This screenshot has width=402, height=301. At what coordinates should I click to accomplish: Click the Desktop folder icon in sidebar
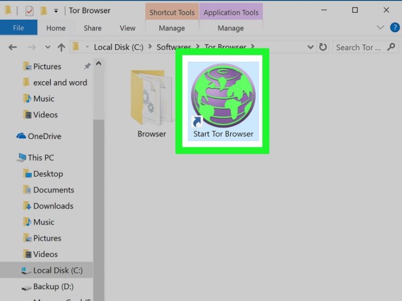tap(27, 174)
